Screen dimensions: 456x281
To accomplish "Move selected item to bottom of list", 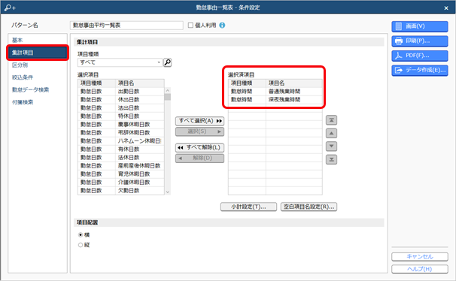I will (331, 159).
